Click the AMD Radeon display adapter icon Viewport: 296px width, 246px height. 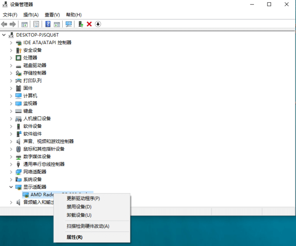(x=26, y=195)
